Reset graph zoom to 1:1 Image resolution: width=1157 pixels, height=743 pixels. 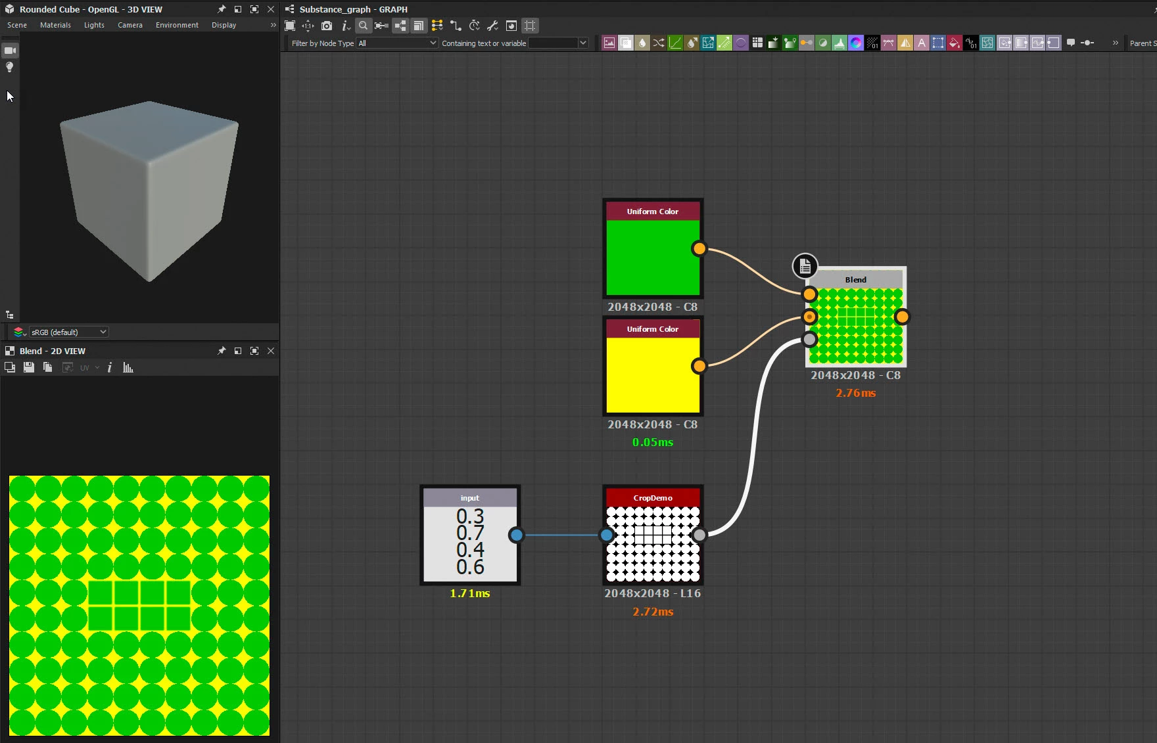[308, 26]
